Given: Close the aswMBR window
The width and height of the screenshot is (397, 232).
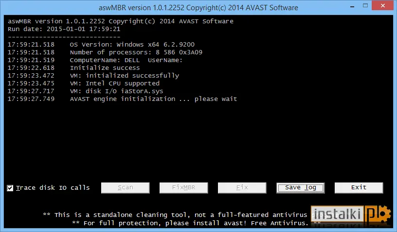Looking at the screenshot, I should [x=382, y=5].
